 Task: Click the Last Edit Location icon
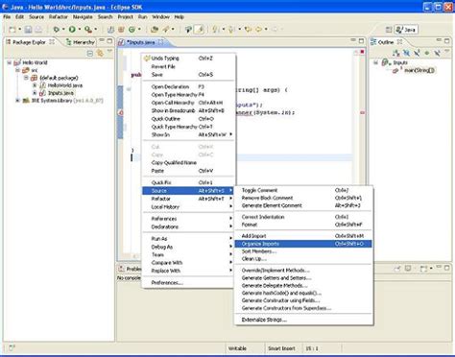248,30
